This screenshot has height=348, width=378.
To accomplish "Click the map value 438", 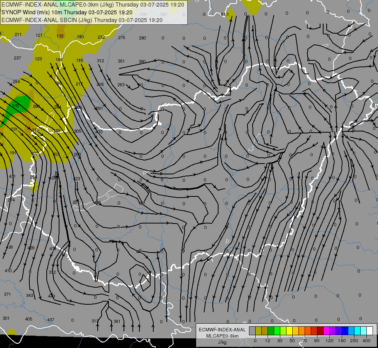I will [x=97, y=203].
